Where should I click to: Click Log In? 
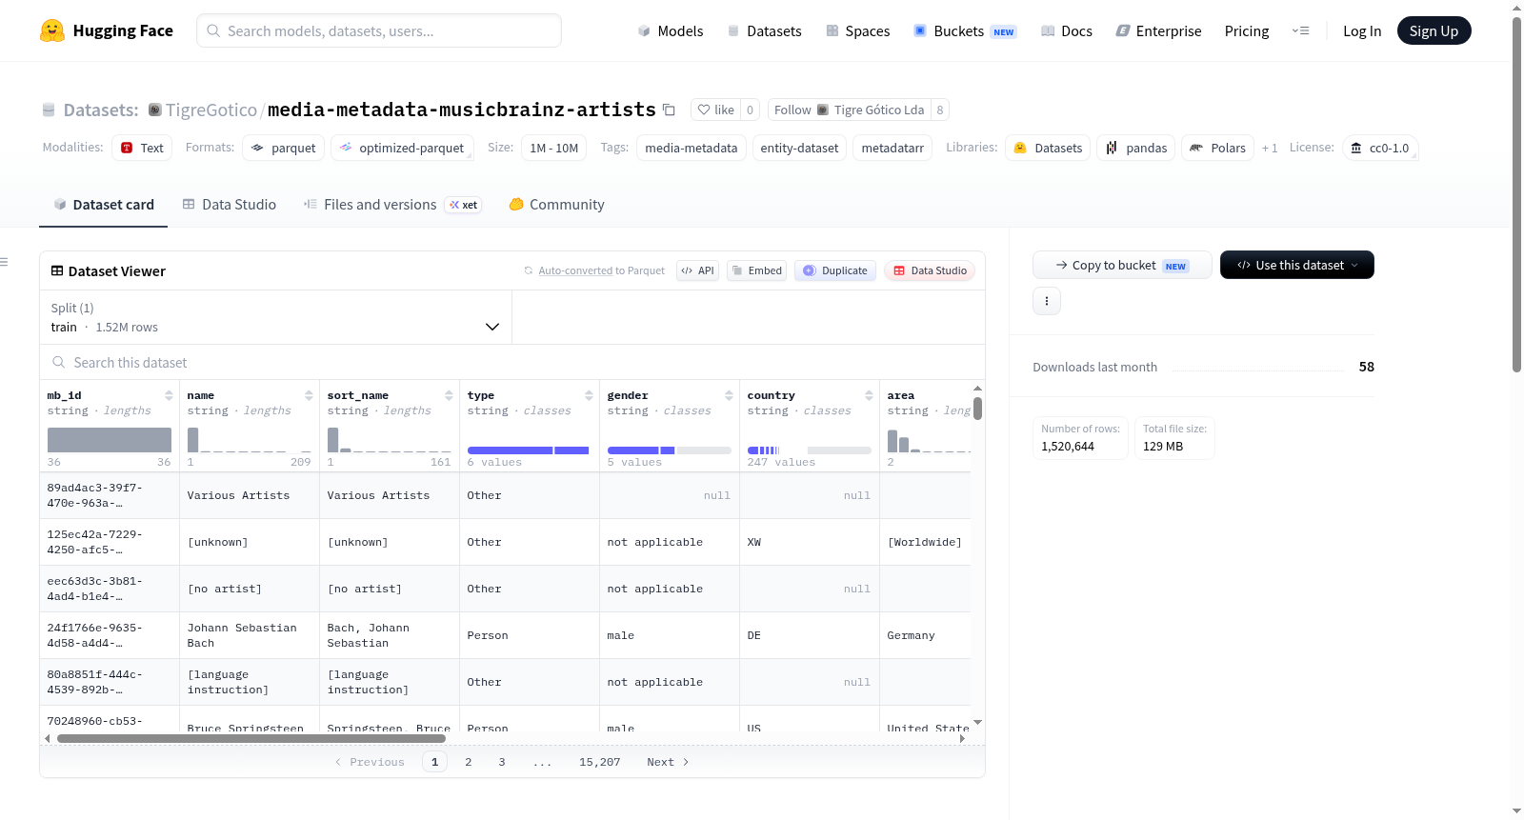pyautogui.click(x=1361, y=30)
